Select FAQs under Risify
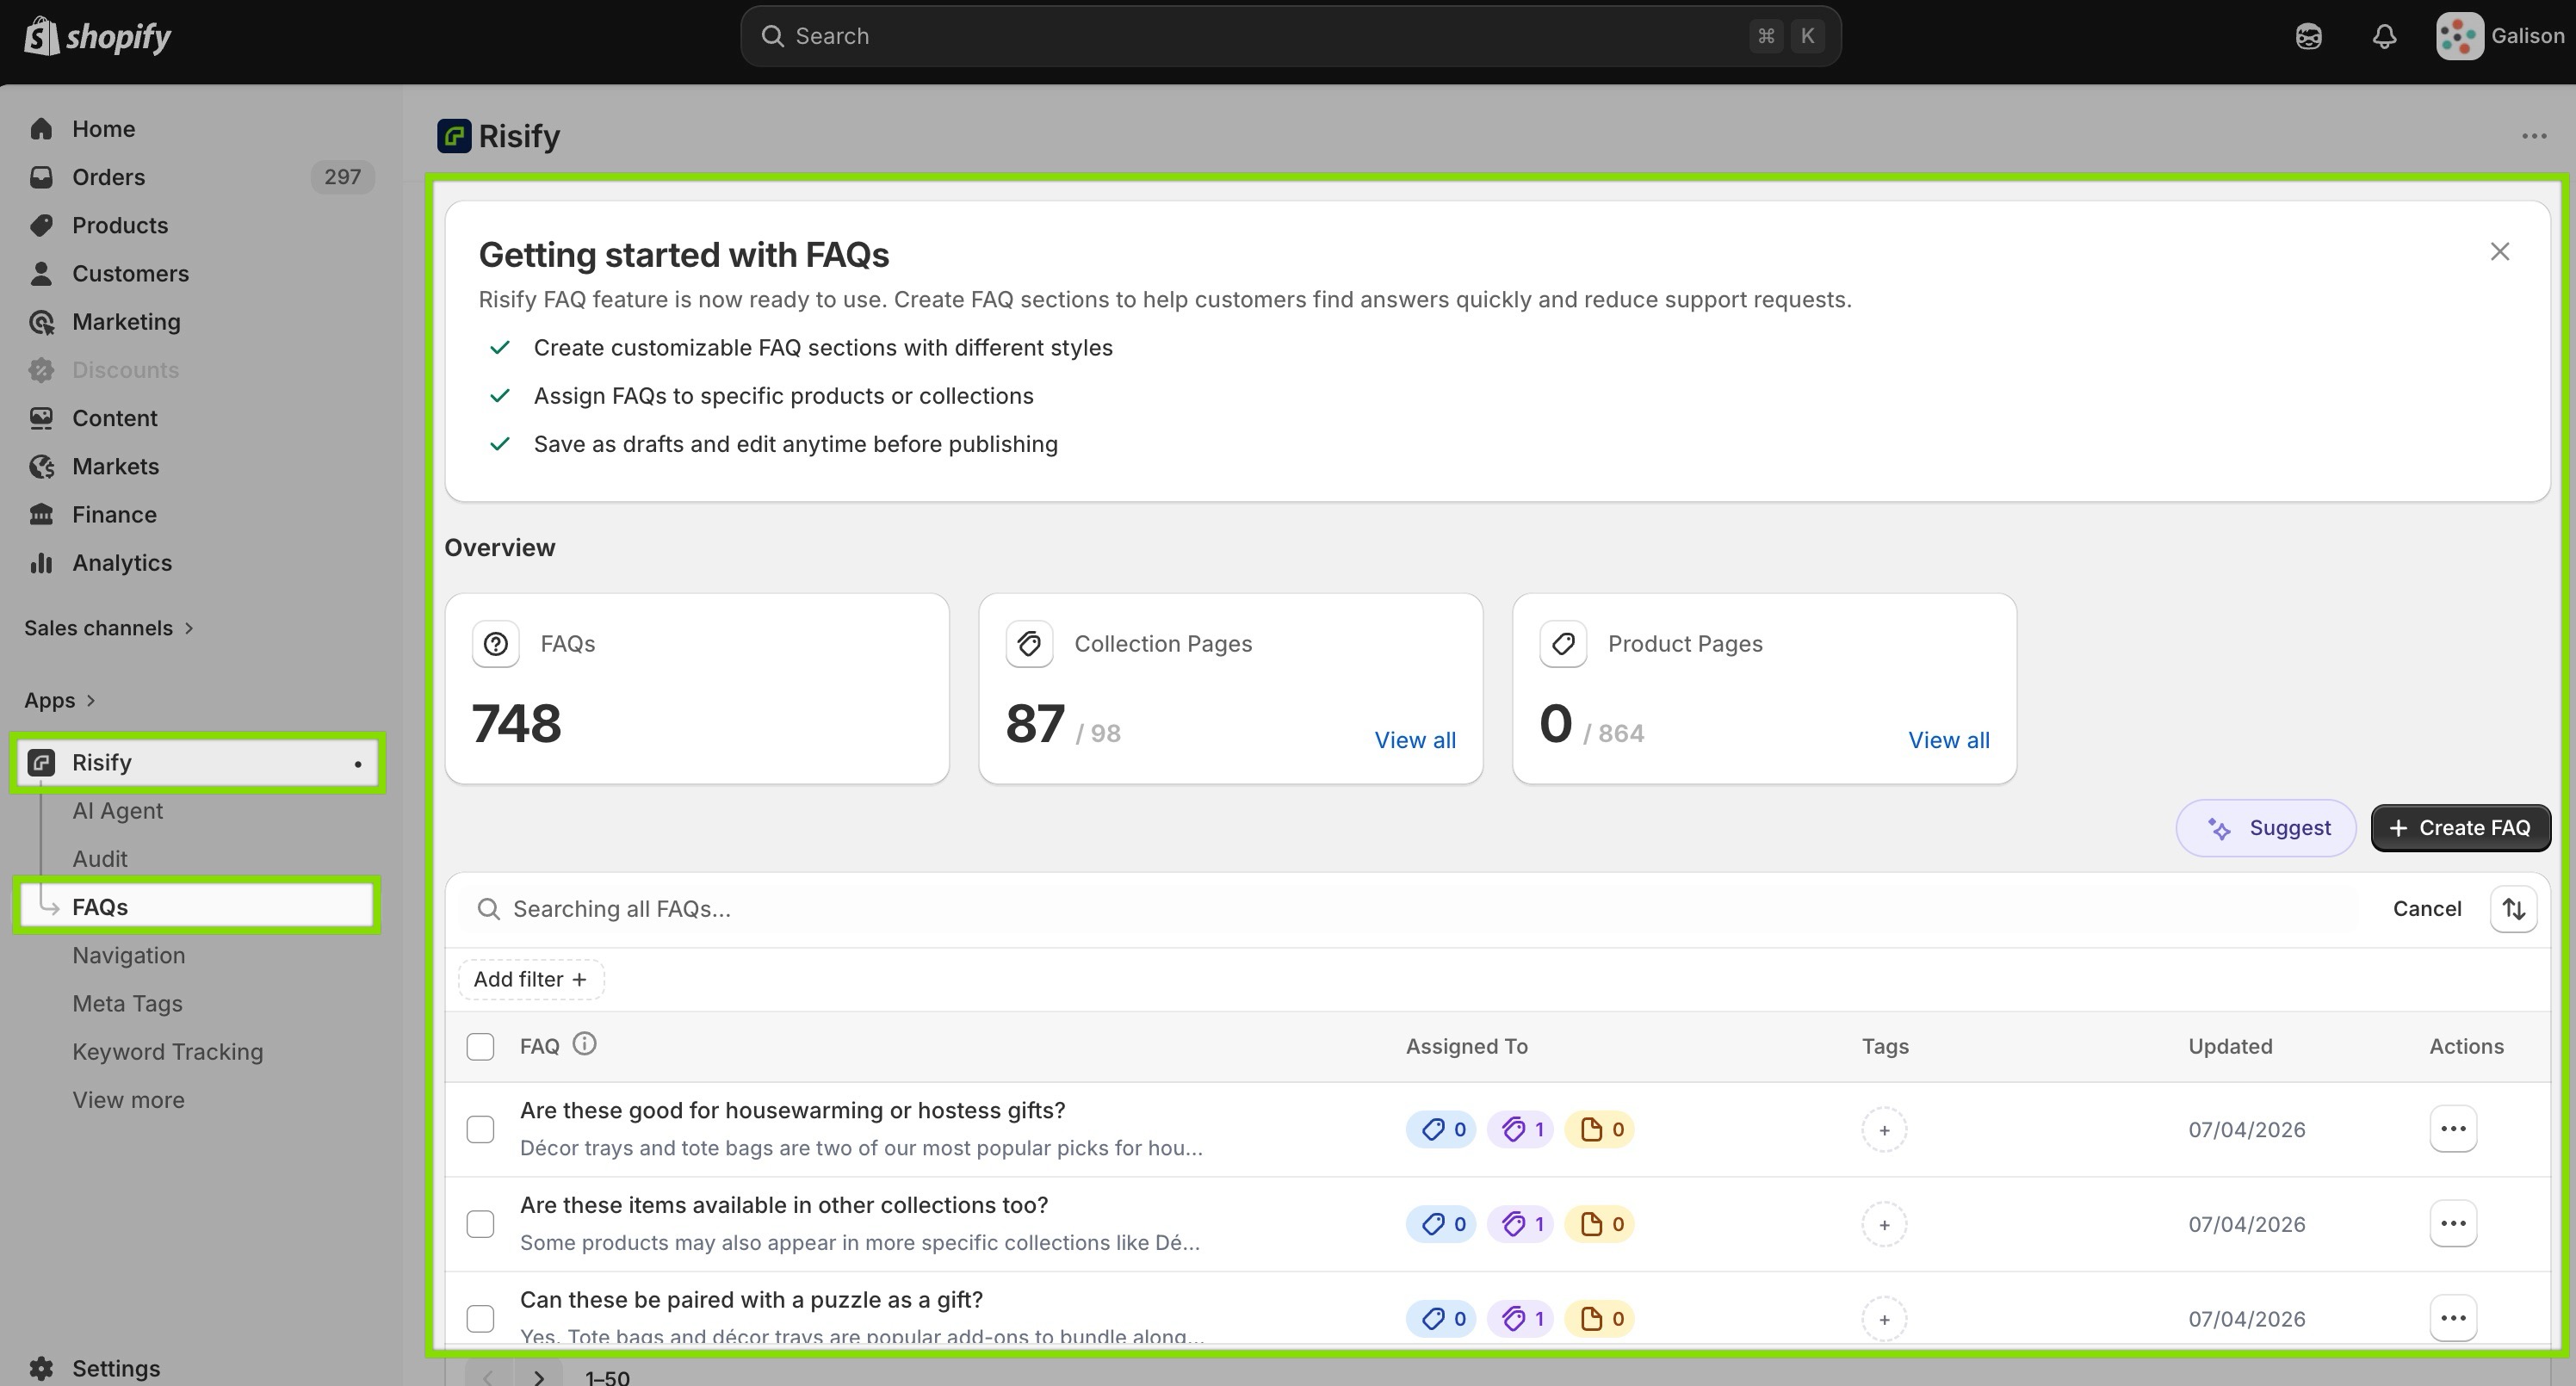2576x1386 pixels. pos(197,906)
